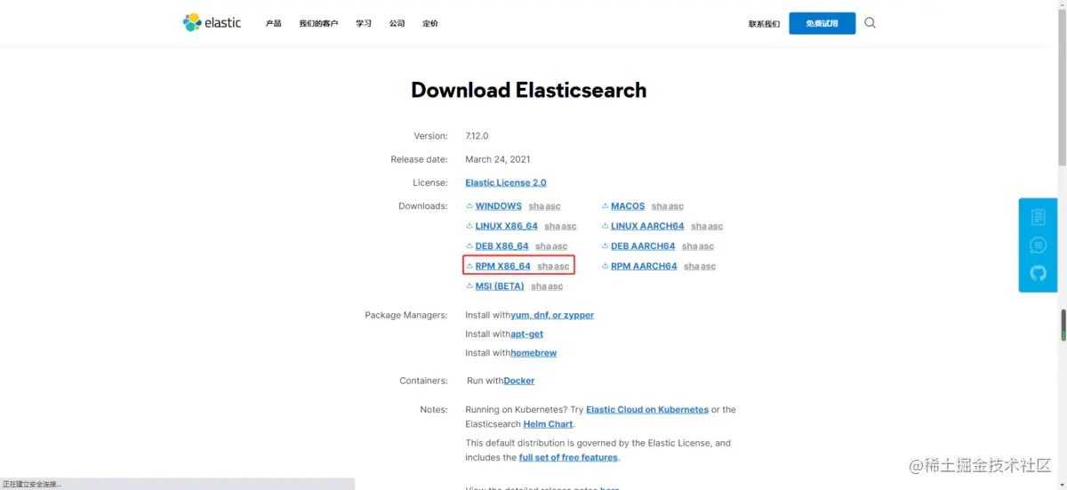Download the WINDOWS package
This screenshot has width=1067, height=490.
(499, 206)
